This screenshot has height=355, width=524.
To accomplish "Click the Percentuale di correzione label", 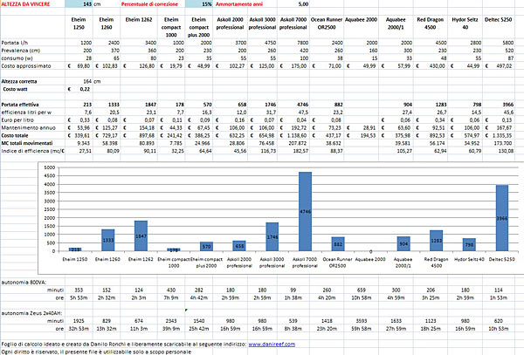I will [x=149, y=4].
